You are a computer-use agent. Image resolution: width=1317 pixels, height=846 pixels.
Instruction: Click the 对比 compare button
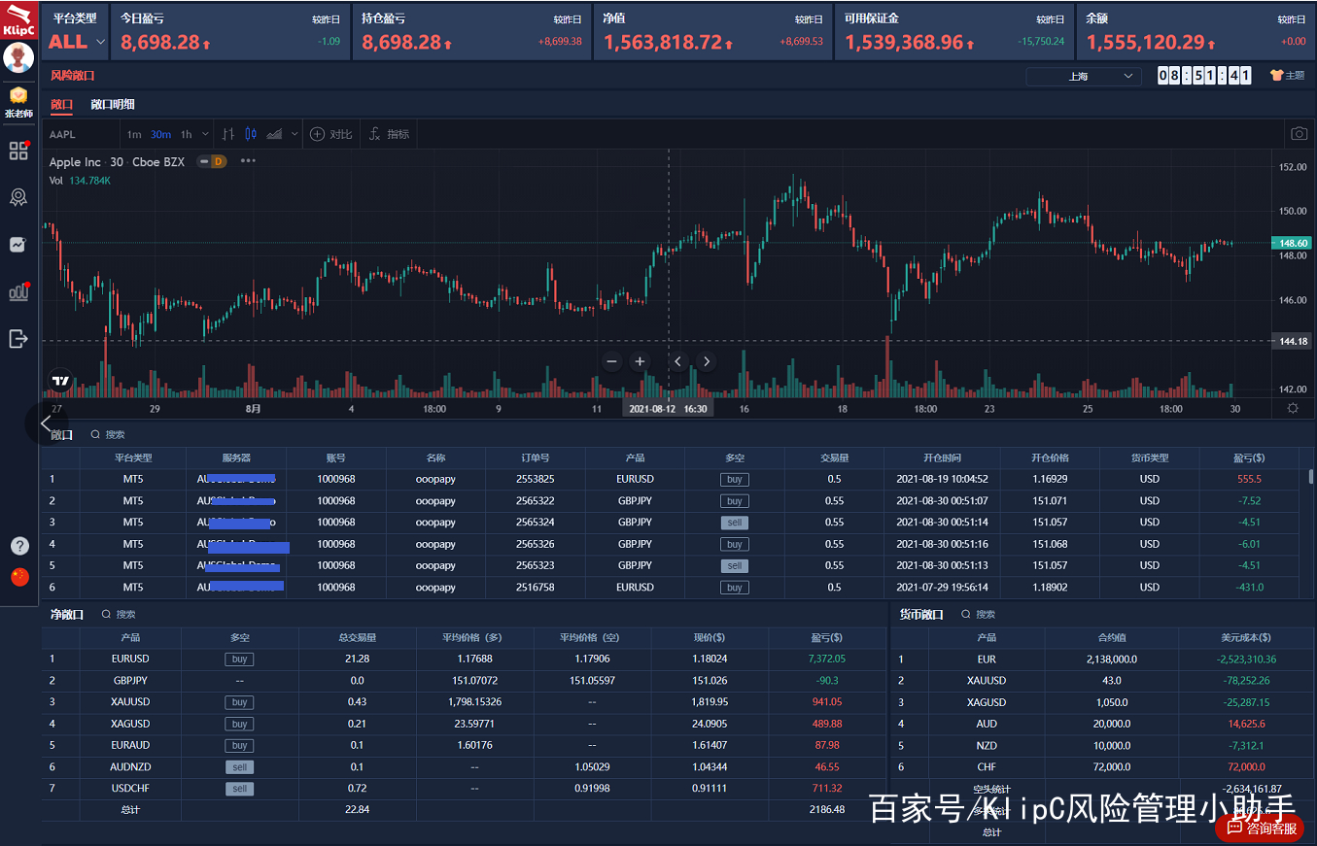(330, 134)
